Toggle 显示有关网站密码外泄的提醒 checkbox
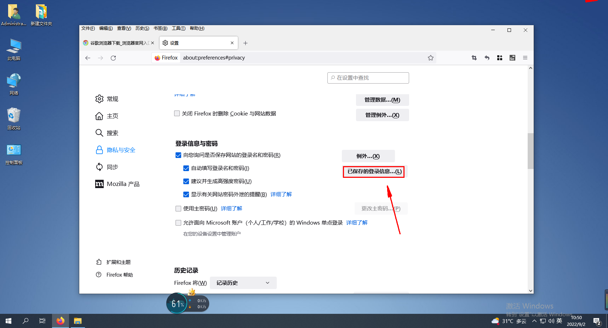 click(186, 194)
